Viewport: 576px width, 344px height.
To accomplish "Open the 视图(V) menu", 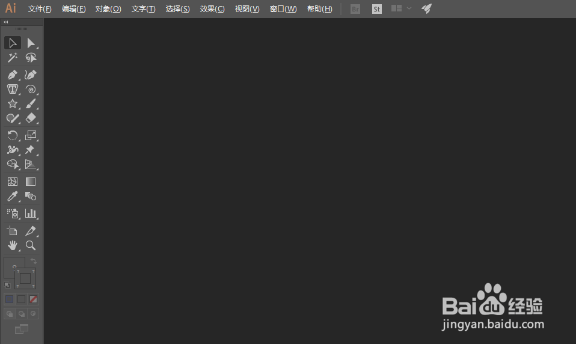I will [247, 9].
